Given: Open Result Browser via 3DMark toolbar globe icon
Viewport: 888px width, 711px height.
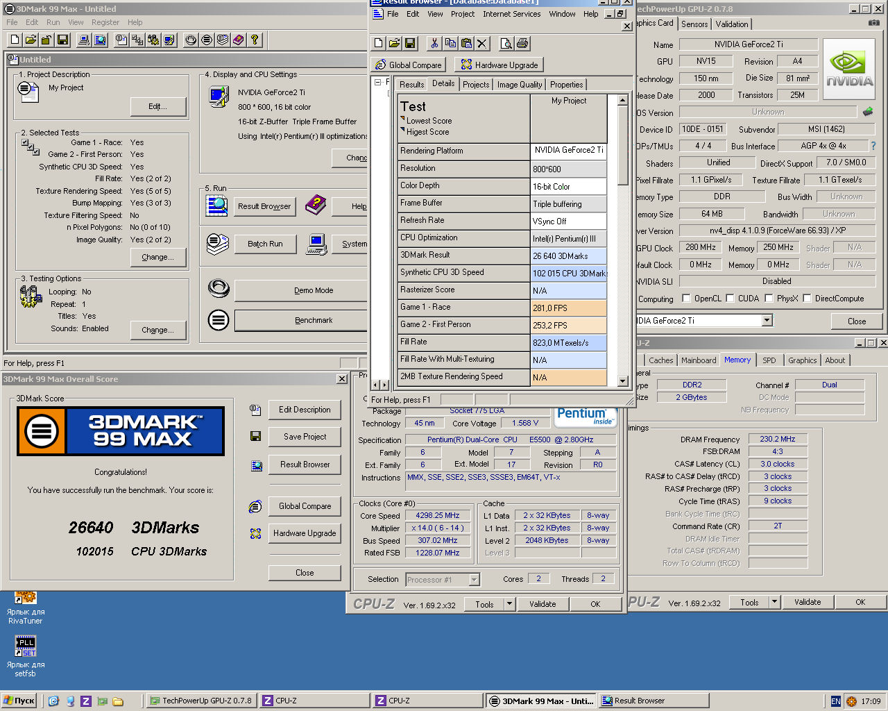Looking at the screenshot, I should pyautogui.click(x=100, y=40).
